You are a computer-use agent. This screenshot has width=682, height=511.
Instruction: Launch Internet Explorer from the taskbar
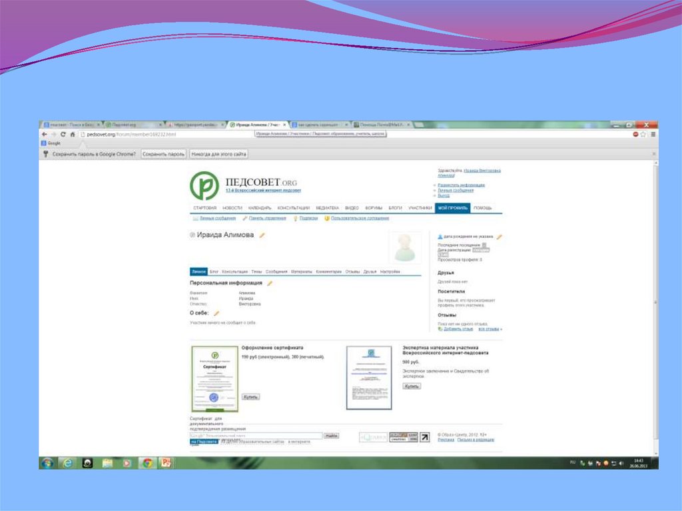click(x=67, y=463)
